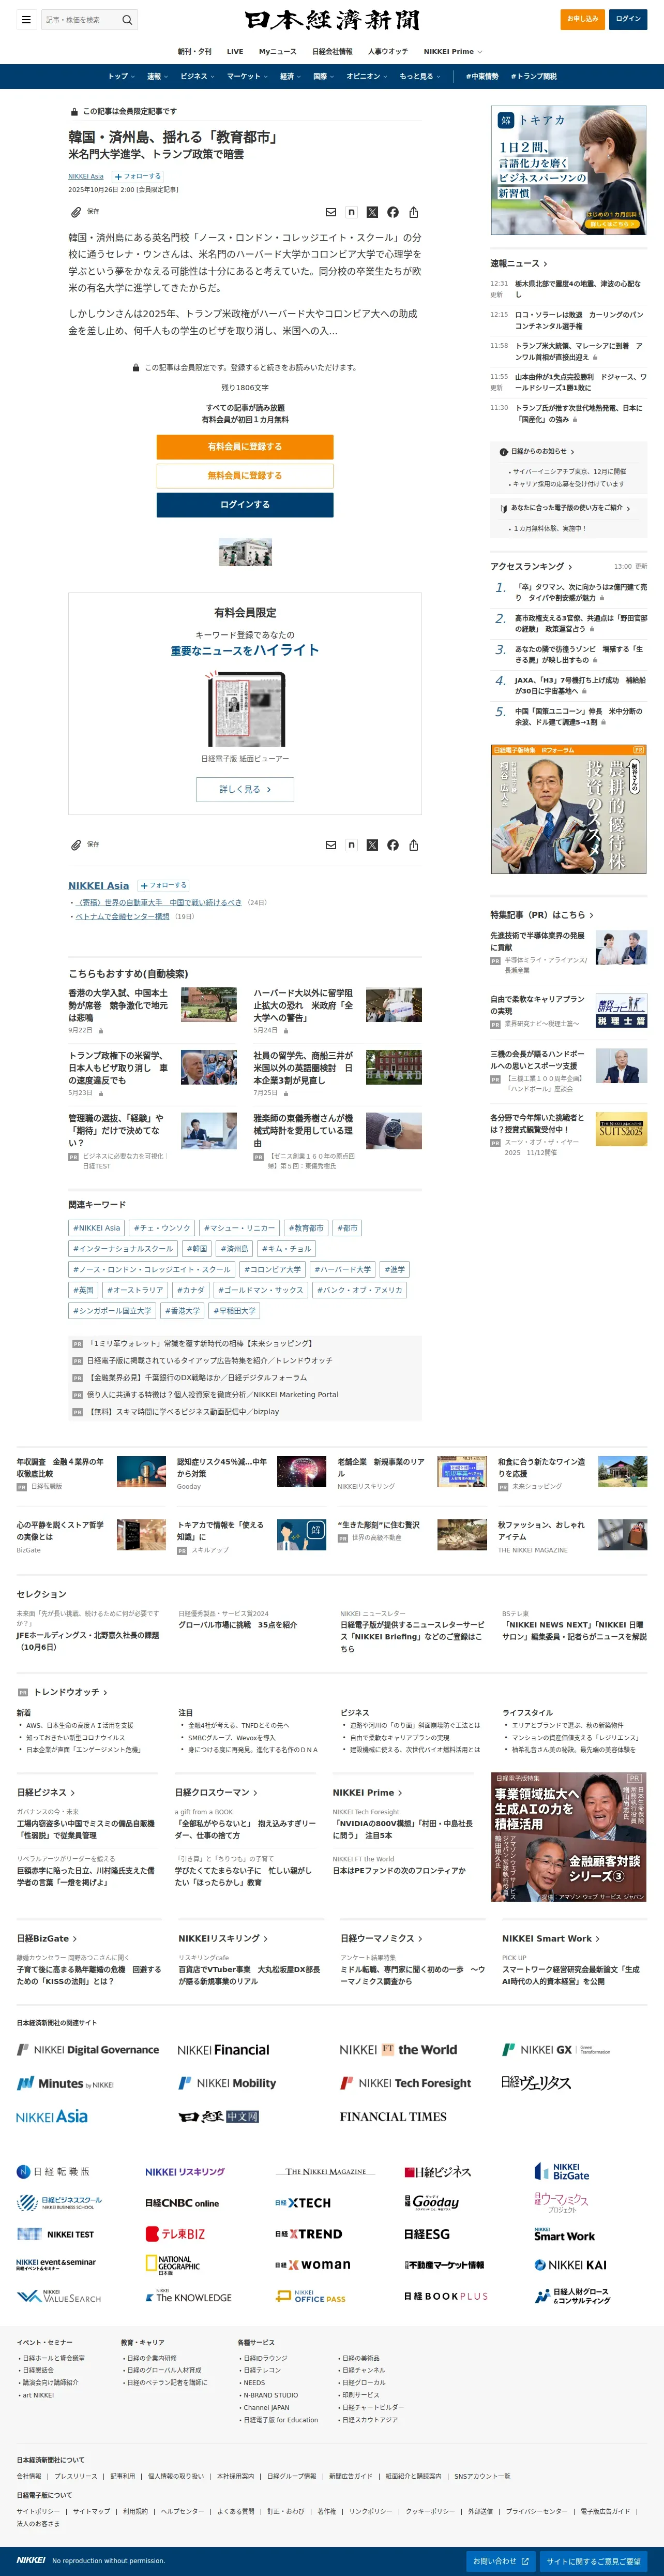Image resolution: width=664 pixels, height=2576 pixels.
Task: Click the orange お申し込み button
Action: [582, 18]
